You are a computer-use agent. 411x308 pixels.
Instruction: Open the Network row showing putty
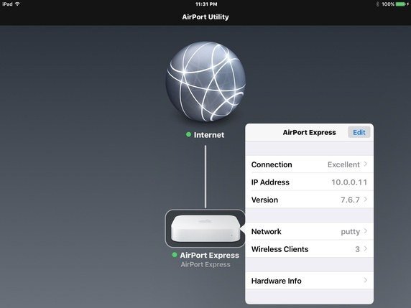[x=309, y=231]
